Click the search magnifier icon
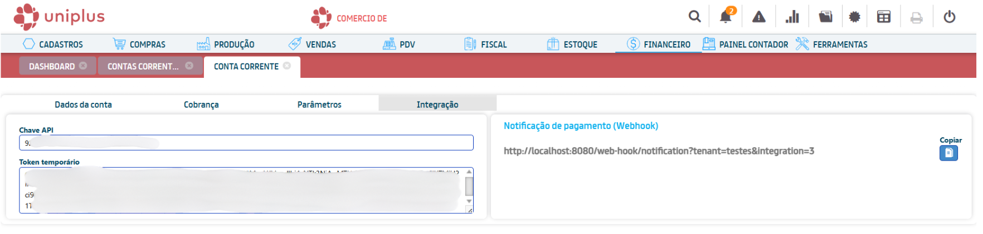This screenshot has height=234, width=983. tap(694, 17)
